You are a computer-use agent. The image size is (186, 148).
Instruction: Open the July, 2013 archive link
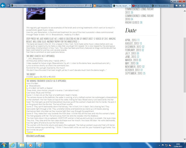click(x=132, y=53)
